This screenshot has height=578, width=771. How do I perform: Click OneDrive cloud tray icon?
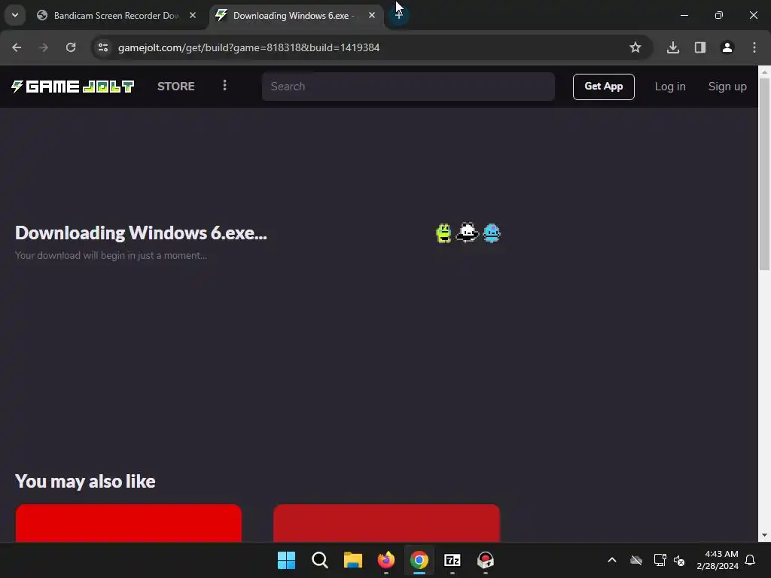tap(636, 560)
